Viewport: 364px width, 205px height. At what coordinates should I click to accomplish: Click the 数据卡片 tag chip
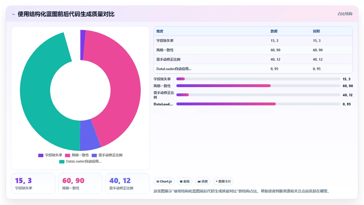coord(223,181)
